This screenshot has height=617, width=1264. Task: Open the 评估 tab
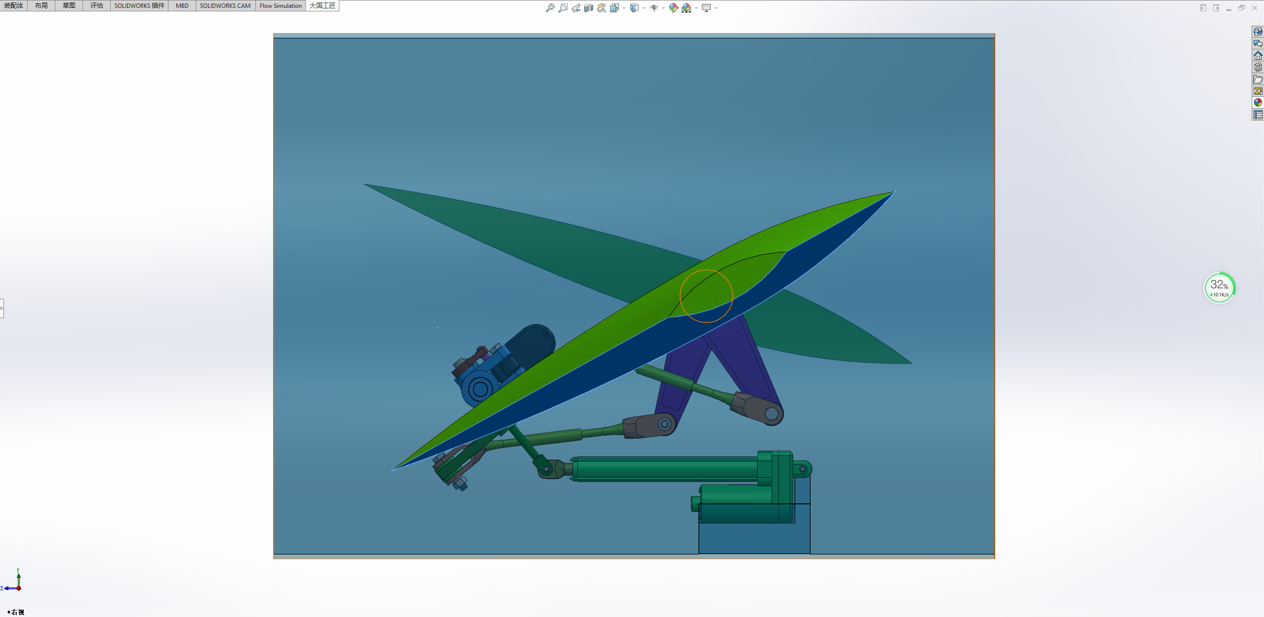coord(97,6)
